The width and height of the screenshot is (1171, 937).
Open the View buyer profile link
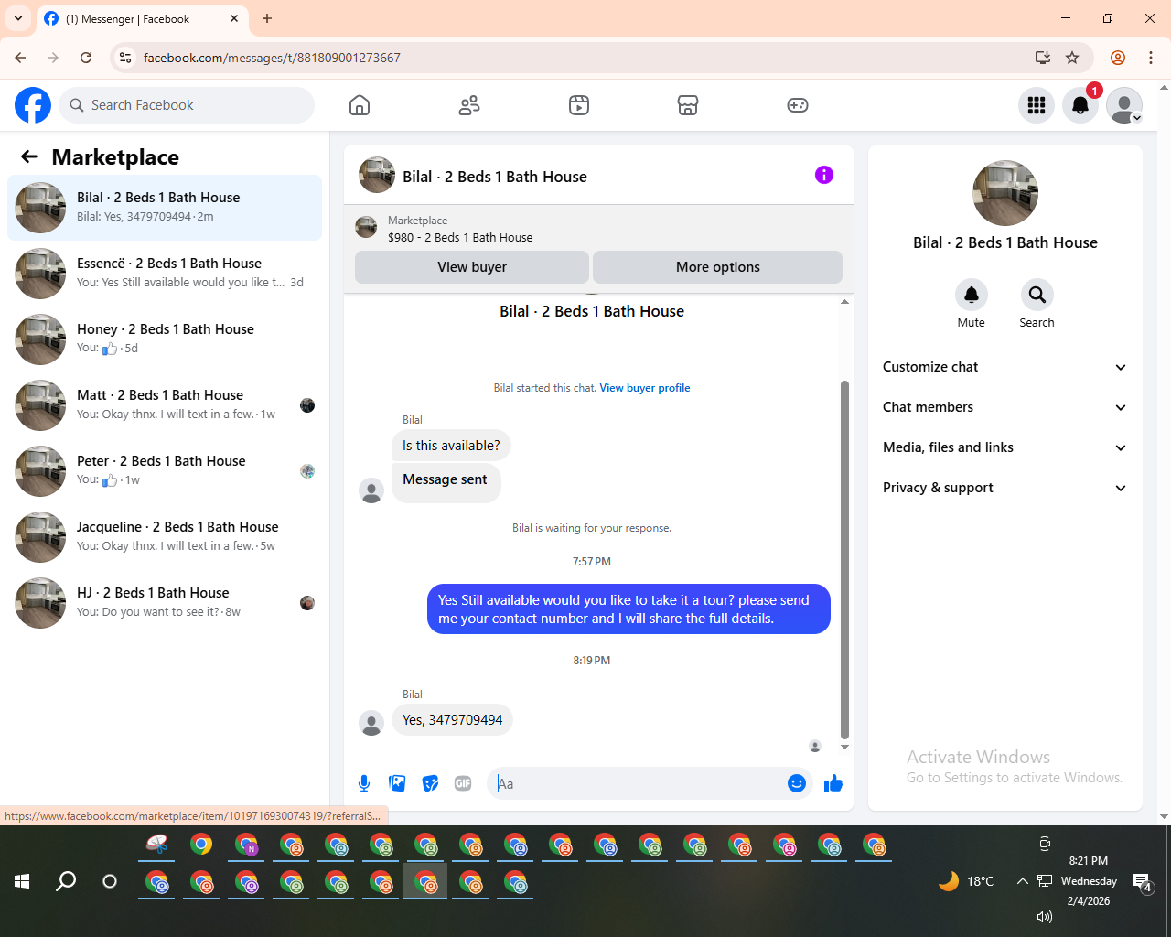(645, 388)
